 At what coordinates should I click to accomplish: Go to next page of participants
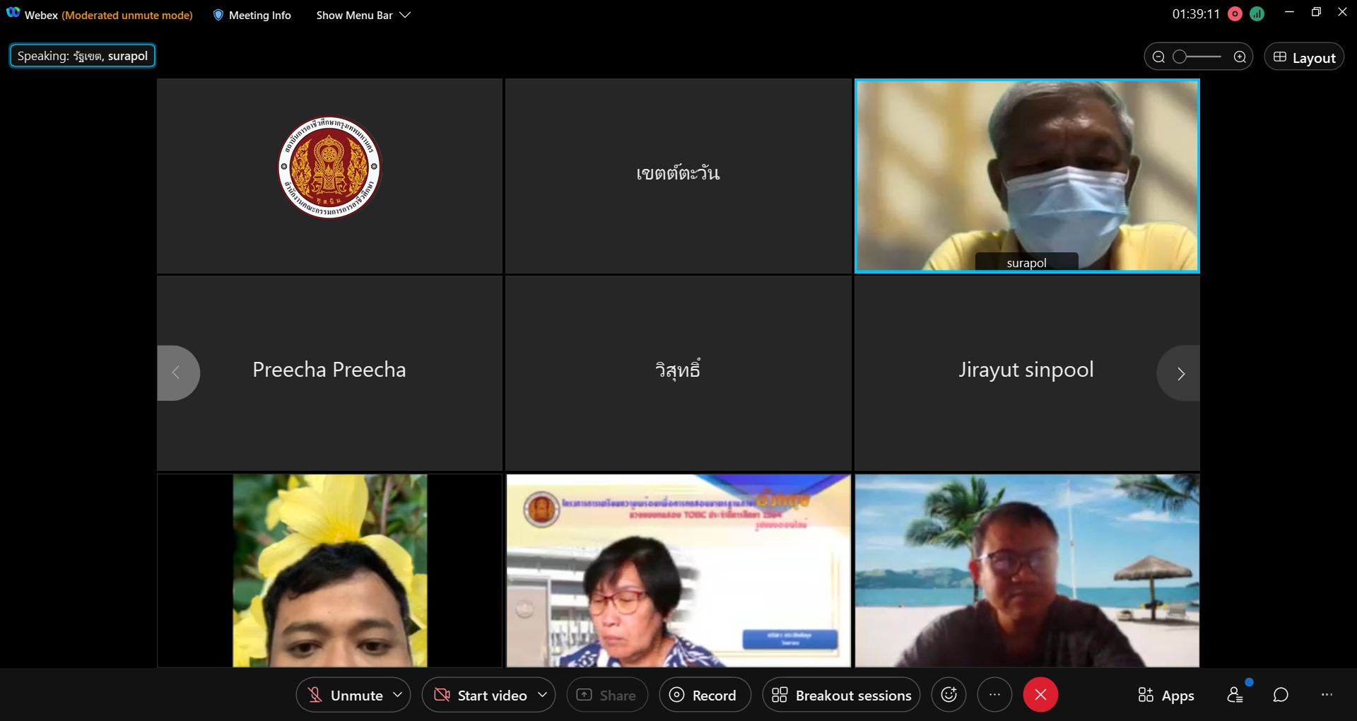tap(1180, 373)
